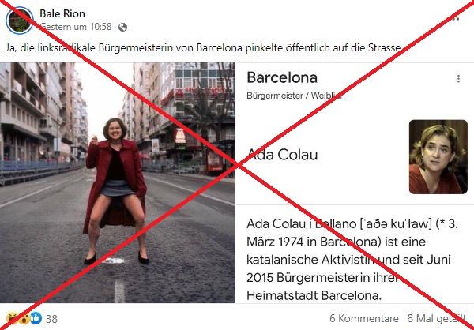474x330 pixels.
Task: Open the post options three-dot menu
Action: pyautogui.click(x=456, y=19)
